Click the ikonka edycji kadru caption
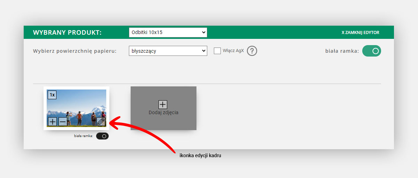Screen dimensions: 418x178 tap(200, 156)
